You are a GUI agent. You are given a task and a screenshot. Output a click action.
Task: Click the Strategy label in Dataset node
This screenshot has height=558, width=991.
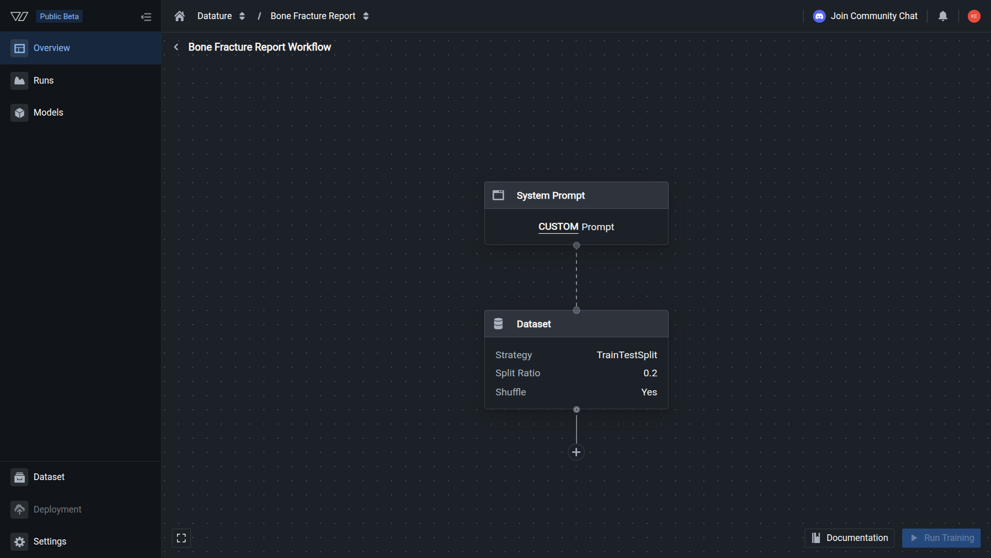[514, 355]
